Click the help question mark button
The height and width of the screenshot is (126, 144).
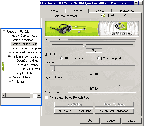[136, 3]
